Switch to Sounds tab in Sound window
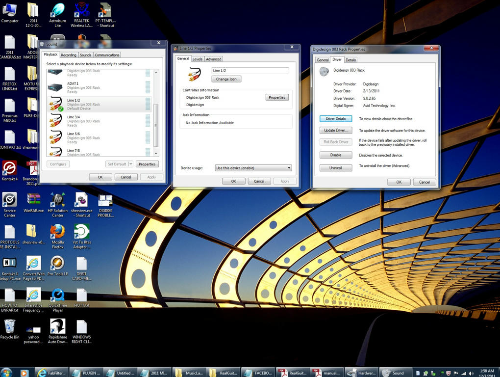This screenshot has width=500, height=377. tap(85, 55)
